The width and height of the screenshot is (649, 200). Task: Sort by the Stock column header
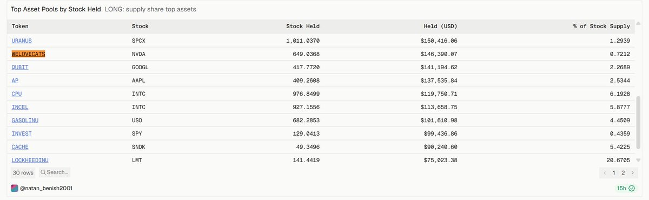pos(140,26)
